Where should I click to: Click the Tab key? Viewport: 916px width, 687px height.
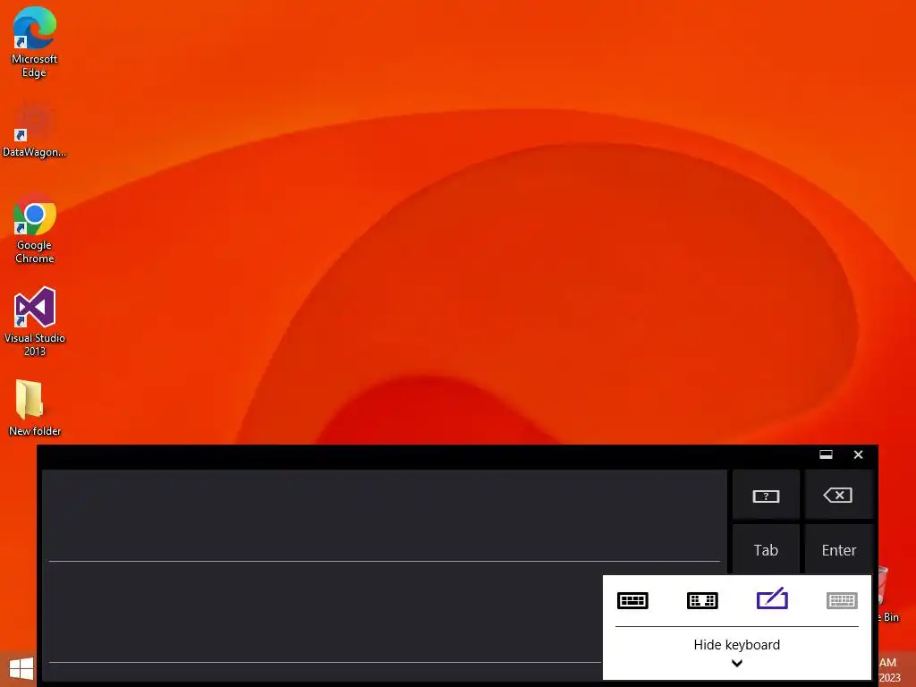click(766, 550)
